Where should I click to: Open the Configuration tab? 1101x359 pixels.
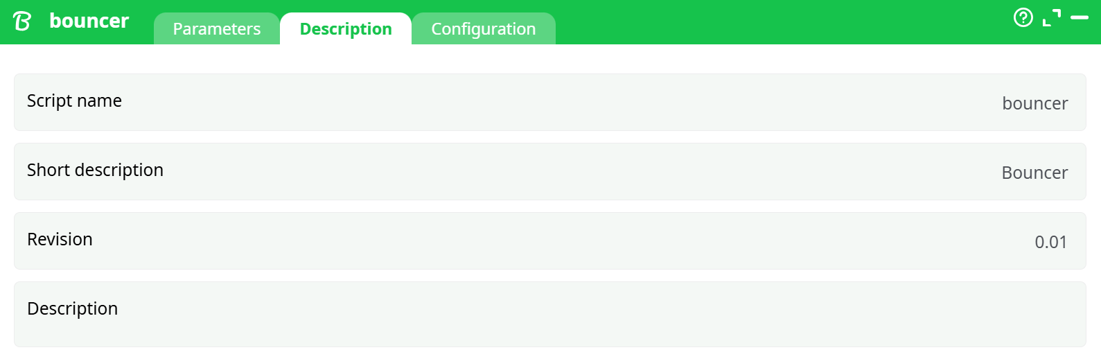click(483, 29)
